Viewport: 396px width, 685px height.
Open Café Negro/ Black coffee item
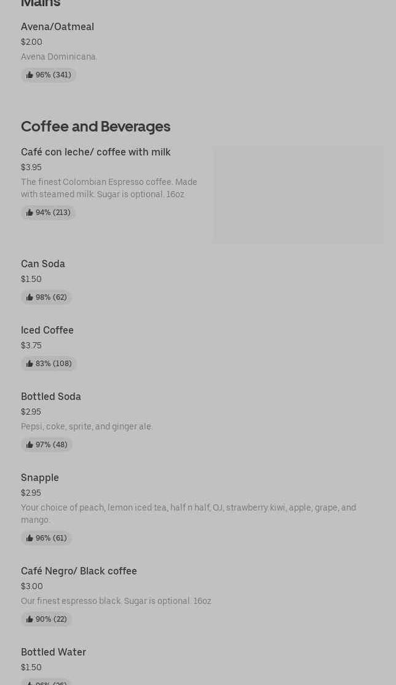click(x=79, y=571)
